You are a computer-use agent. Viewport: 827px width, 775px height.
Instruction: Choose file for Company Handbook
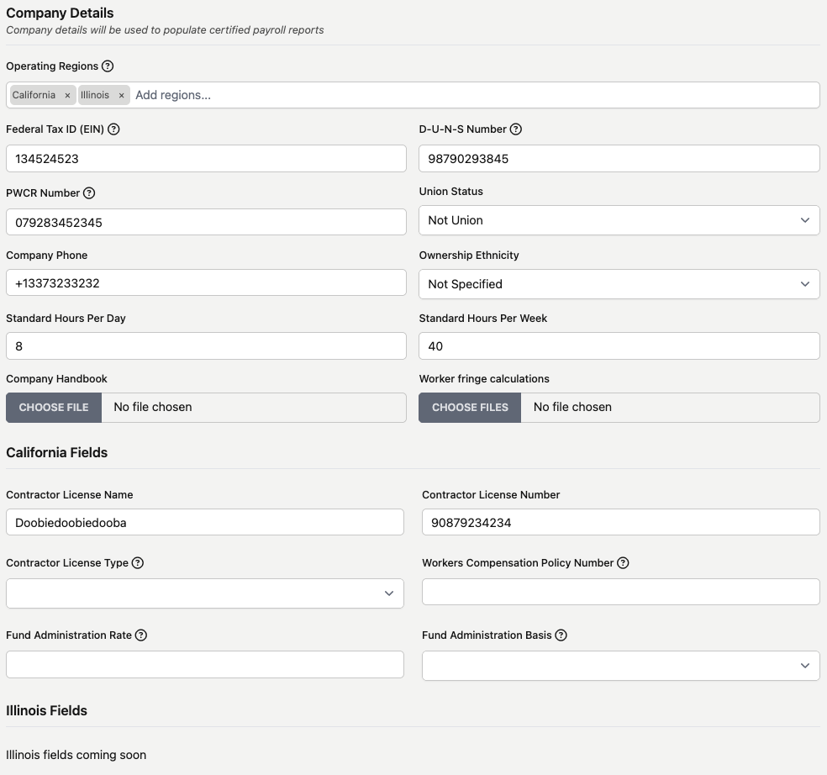(x=54, y=408)
